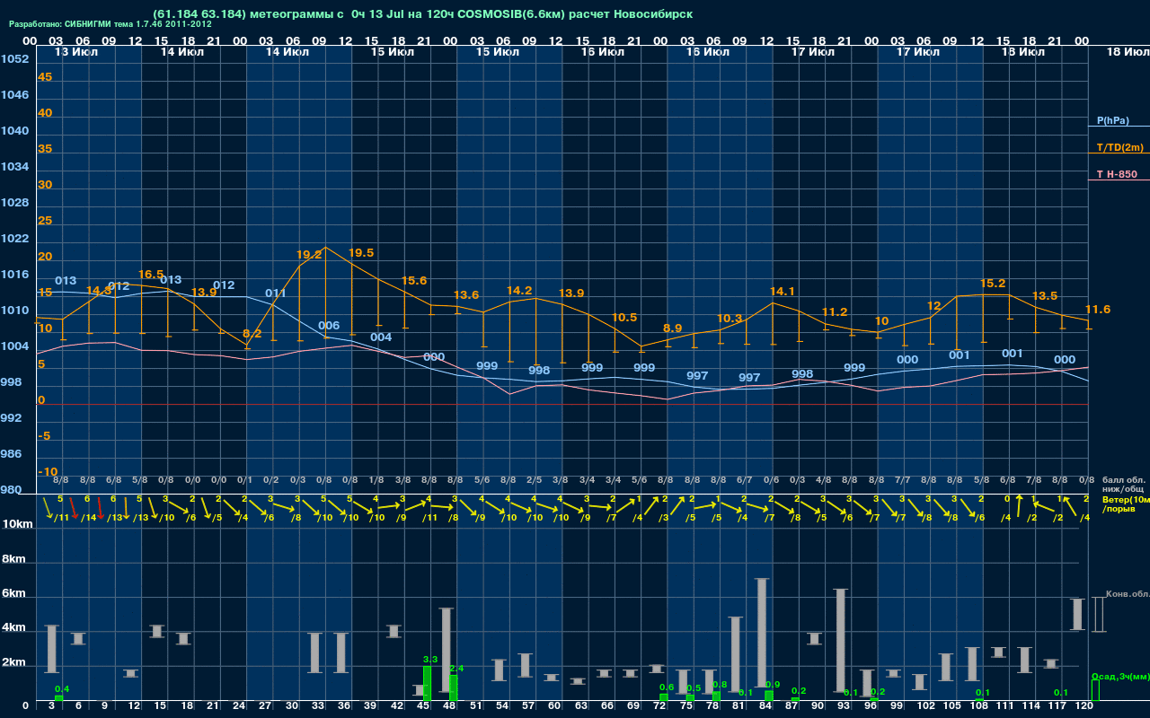This screenshot has height=718, width=1150.
Task: Click the 10km altitude axis label
Action: click(x=15, y=524)
